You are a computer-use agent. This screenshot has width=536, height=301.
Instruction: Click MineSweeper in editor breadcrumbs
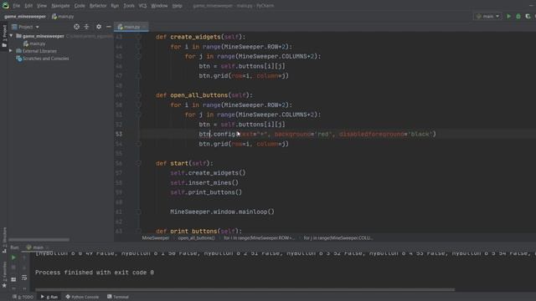point(156,237)
